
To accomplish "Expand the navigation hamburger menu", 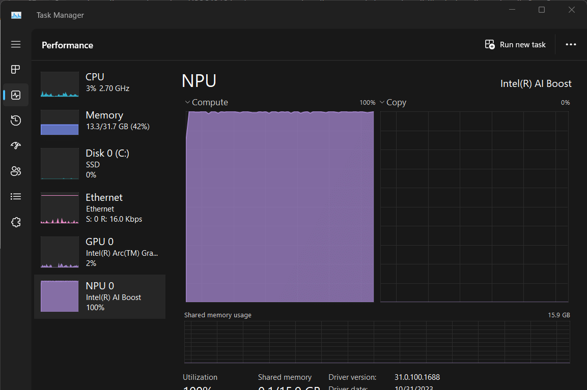I will 16,44.
